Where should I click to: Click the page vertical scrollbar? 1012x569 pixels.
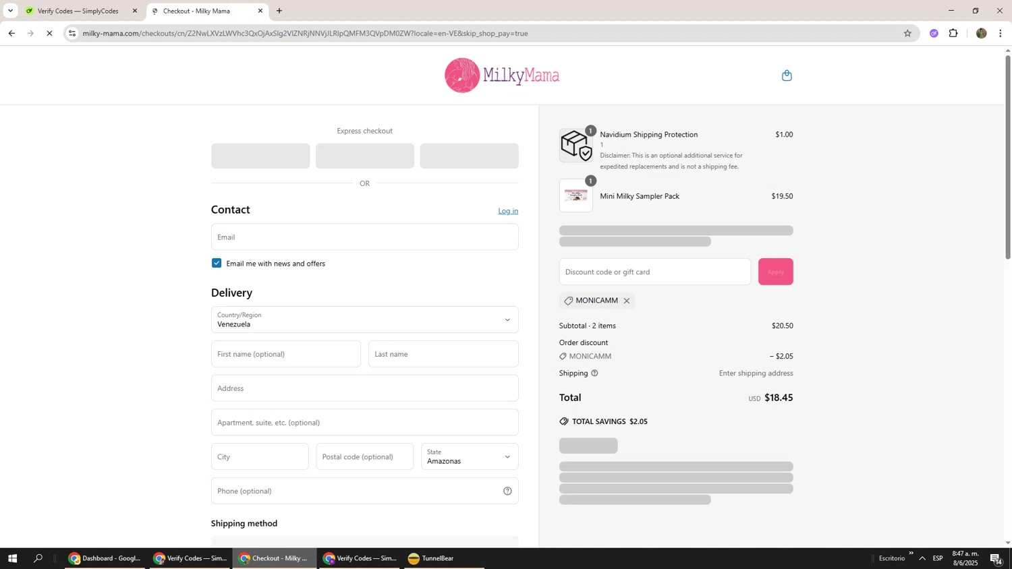point(1008,157)
